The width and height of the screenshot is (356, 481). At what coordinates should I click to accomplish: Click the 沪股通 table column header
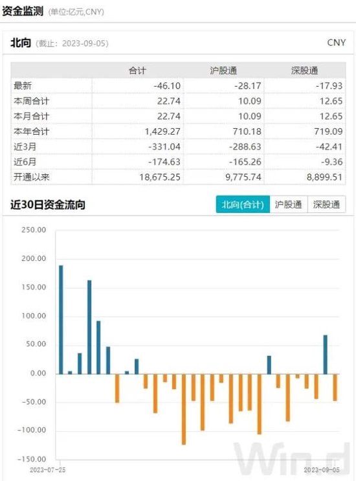pyautogui.click(x=223, y=71)
